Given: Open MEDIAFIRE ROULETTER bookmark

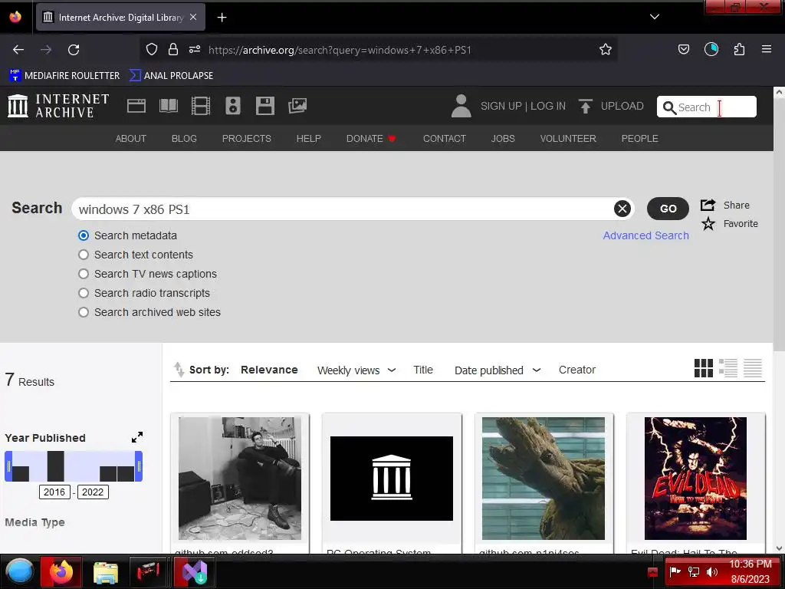Looking at the screenshot, I should pyautogui.click(x=64, y=76).
